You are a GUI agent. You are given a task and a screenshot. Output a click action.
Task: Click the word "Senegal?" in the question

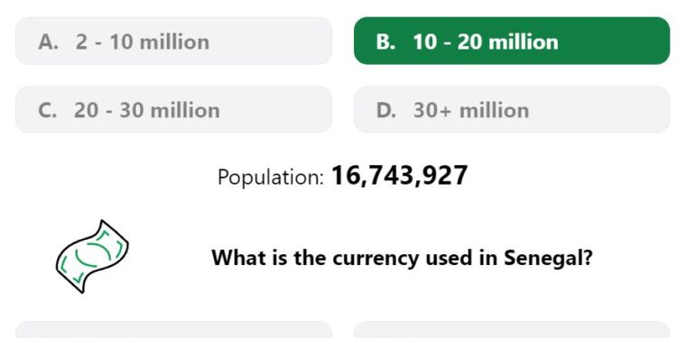click(x=548, y=259)
